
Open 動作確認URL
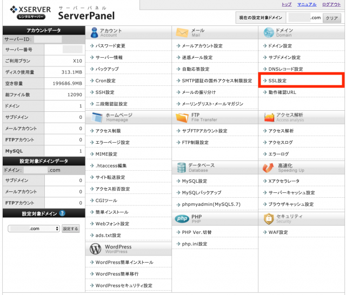(282, 92)
